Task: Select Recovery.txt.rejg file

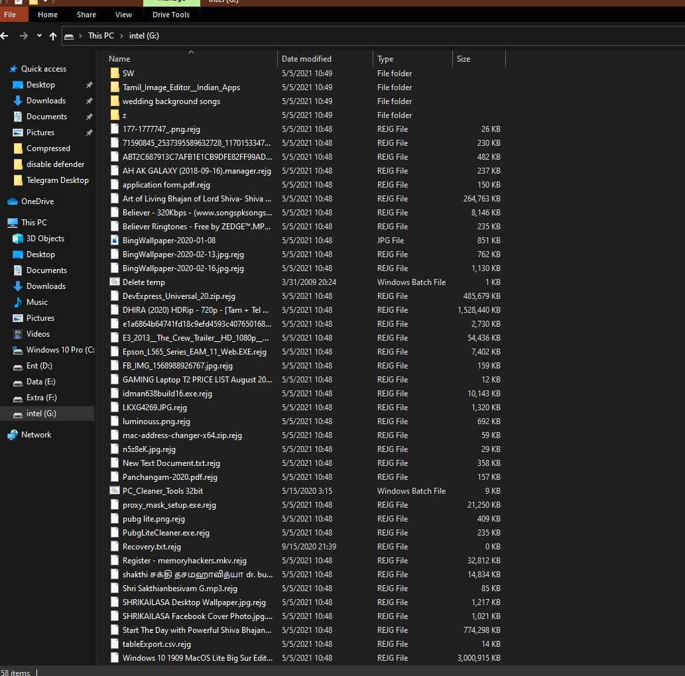Action: pyautogui.click(x=152, y=547)
